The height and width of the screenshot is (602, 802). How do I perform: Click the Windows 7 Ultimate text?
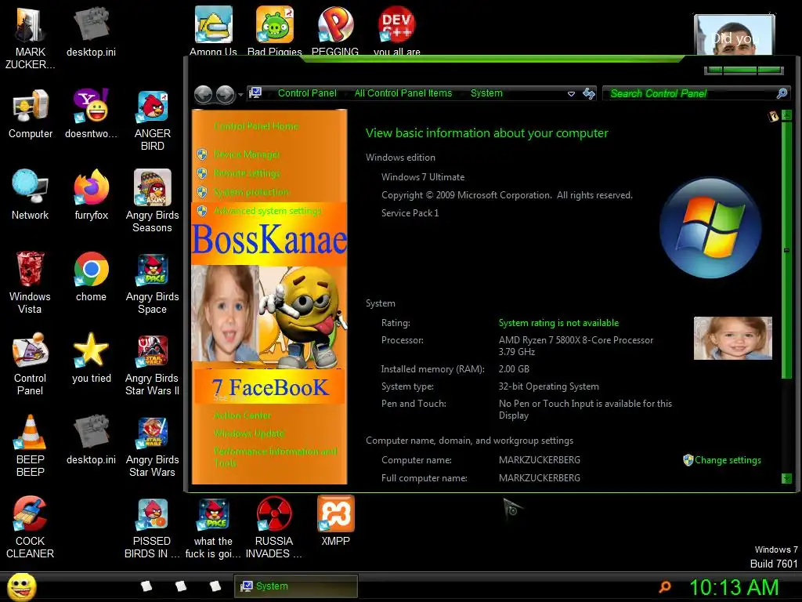tap(423, 177)
